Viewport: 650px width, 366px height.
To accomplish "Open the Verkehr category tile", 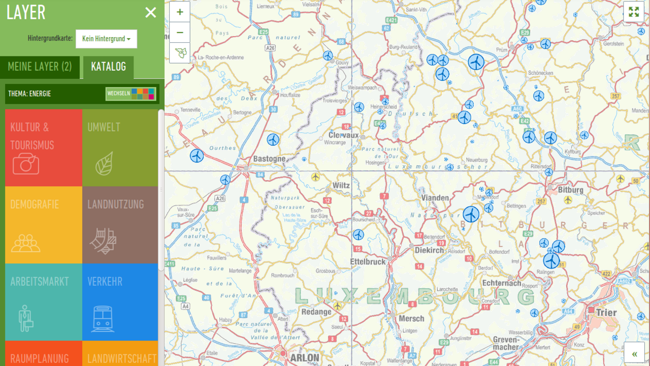I will [x=120, y=302].
